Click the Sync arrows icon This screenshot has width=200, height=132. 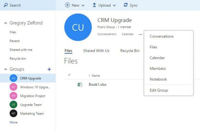[x=126, y=5]
